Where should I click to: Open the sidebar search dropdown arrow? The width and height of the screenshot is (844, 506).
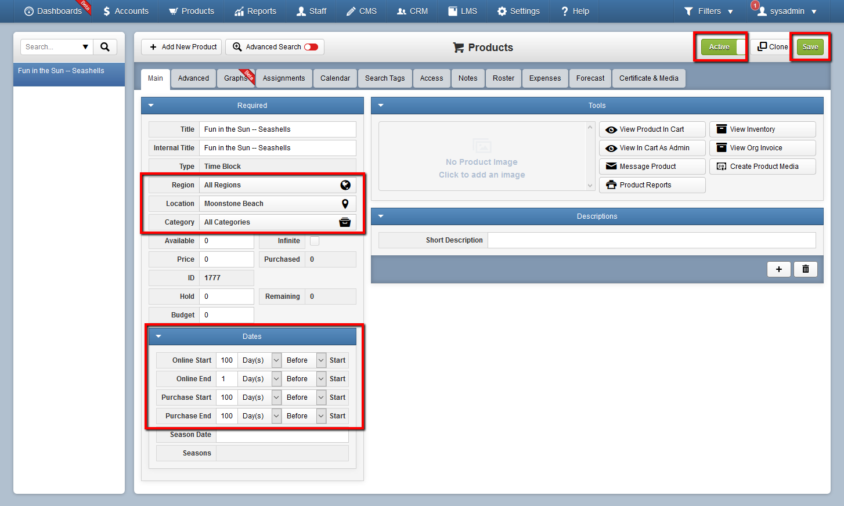[x=85, y=47]
